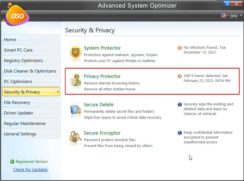Go to Disk Cleaner & Optimizers
Image resolution: width=244 pixels, height=181 pixels.
point(31,71)
